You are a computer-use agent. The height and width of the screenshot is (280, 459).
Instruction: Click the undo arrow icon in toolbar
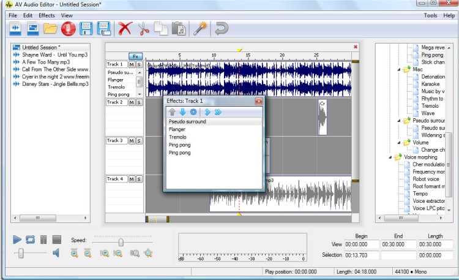click(x=222, y=28)
